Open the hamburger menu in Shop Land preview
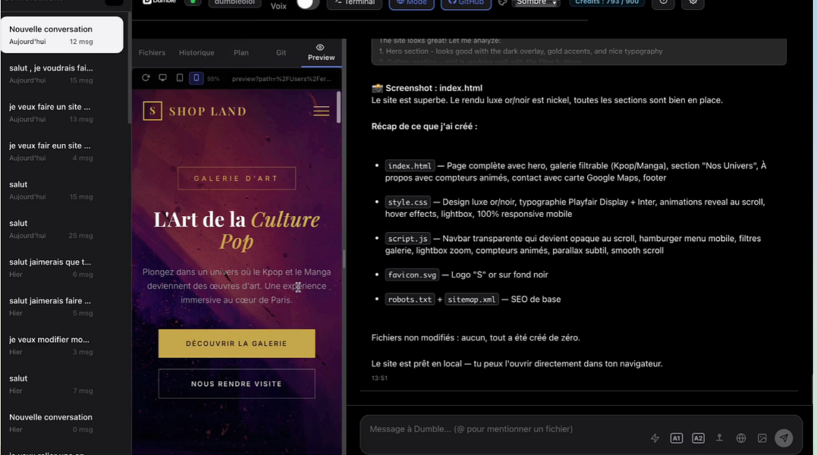The image size is (817, 455). pos(321,111)
